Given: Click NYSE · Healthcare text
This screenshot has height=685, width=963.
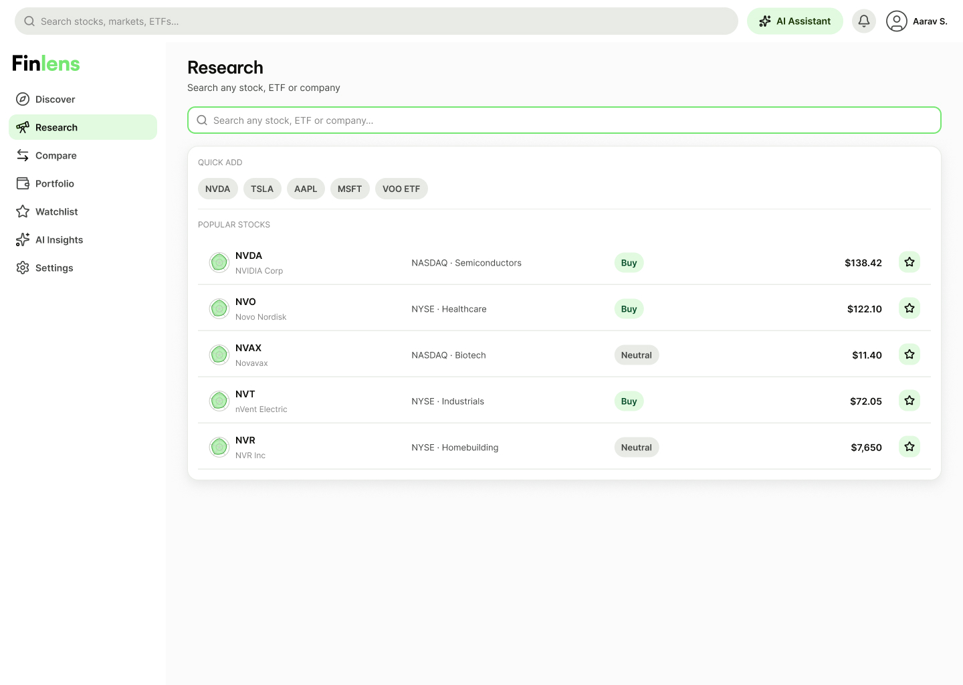Looking at the screenshot, I should pyautogui.click(x=449, y=309).
